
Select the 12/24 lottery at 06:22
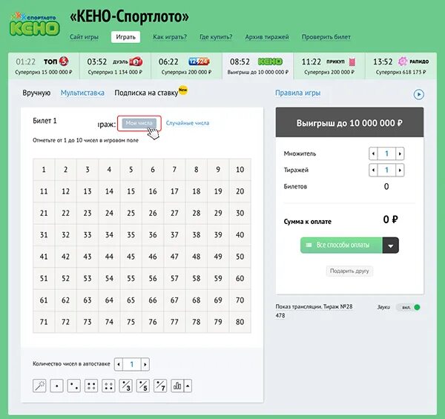(187, 66)
